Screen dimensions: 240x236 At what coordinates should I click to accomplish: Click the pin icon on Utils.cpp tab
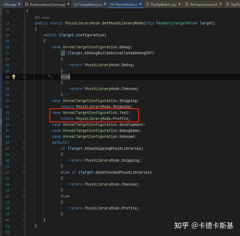point(19,4)
